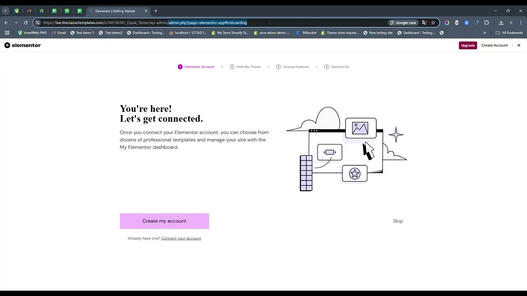Click the Connect your account link
Screen dimensions: 527x296
pos(181,238)
